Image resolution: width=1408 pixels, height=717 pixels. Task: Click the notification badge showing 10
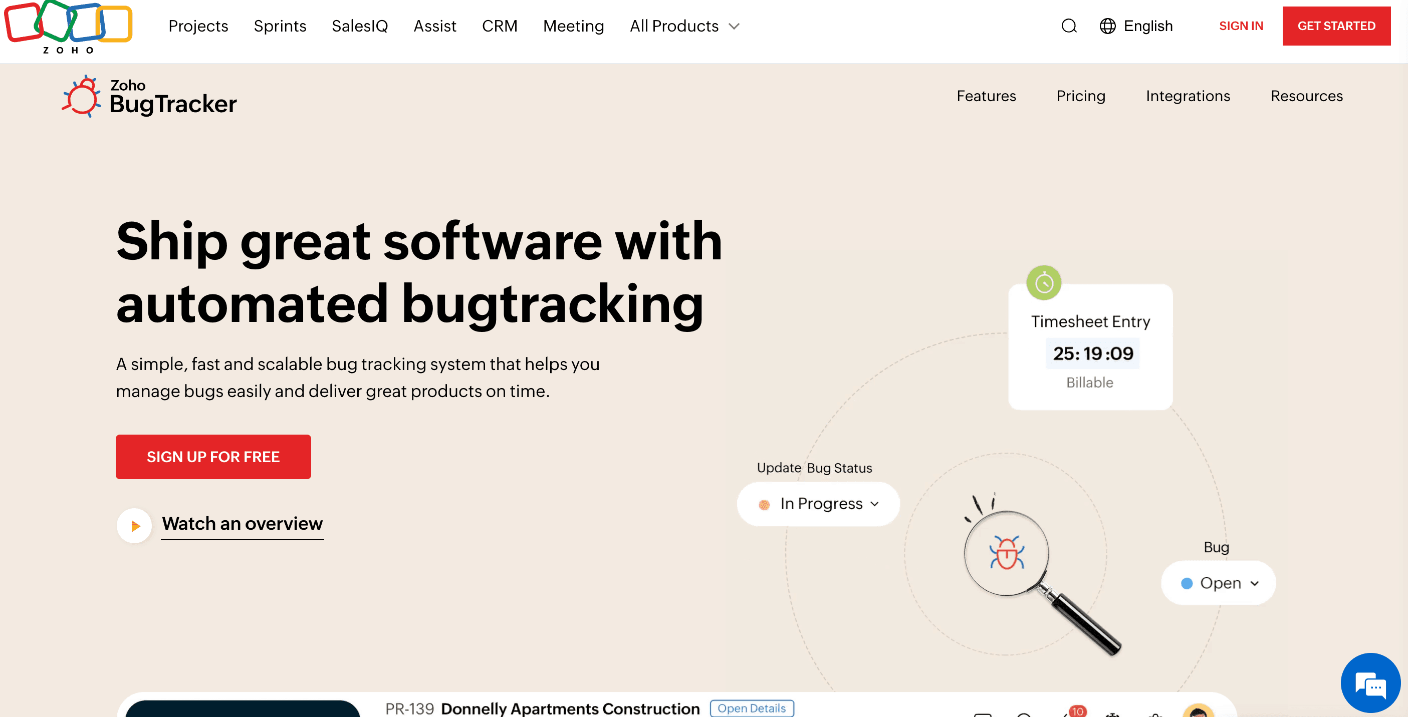tap(1077, 710)
